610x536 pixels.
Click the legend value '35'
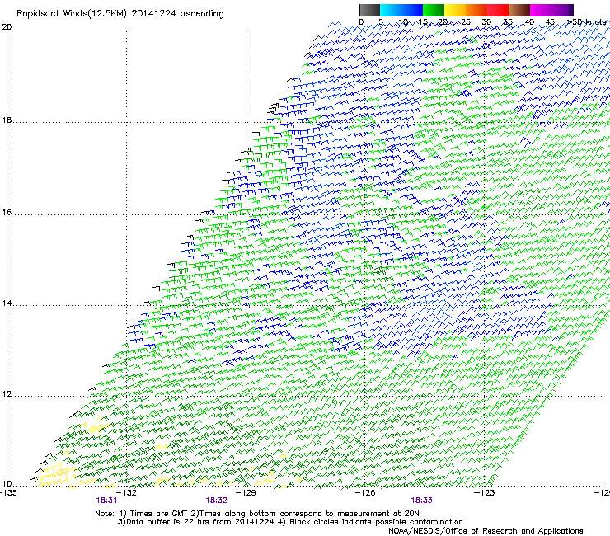(x=508, y=22)
